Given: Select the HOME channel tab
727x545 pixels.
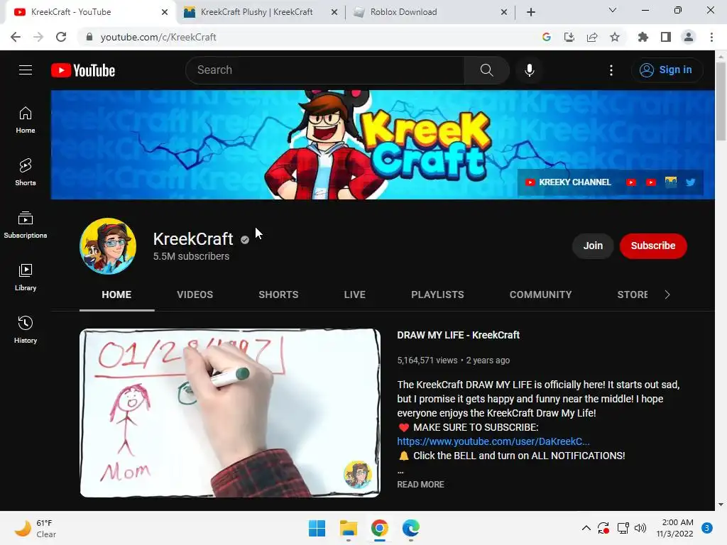Looking at the screenshot, I should [x=116, y=294].
